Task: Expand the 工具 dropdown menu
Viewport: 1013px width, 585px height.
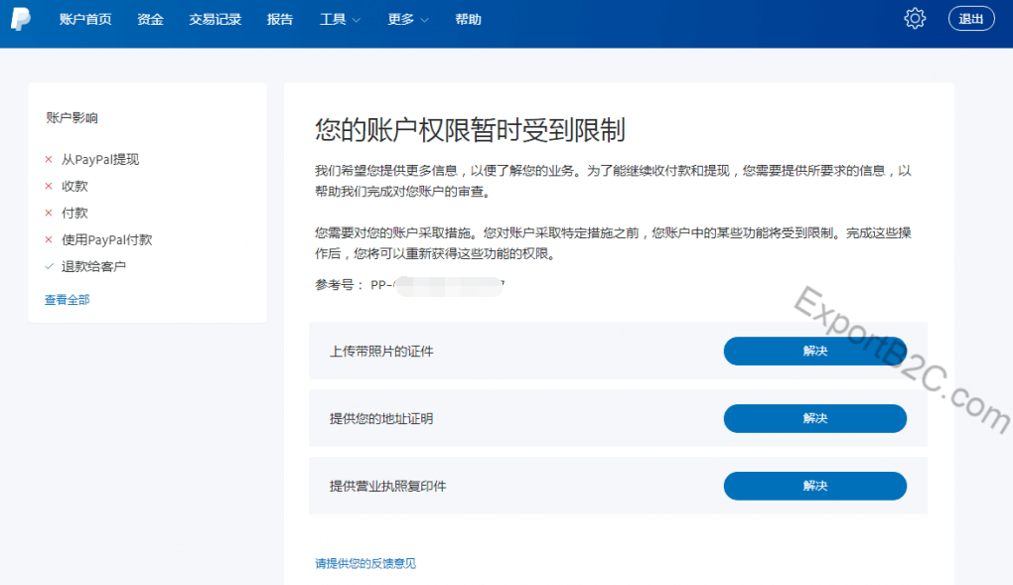Action: coord(340,20)
